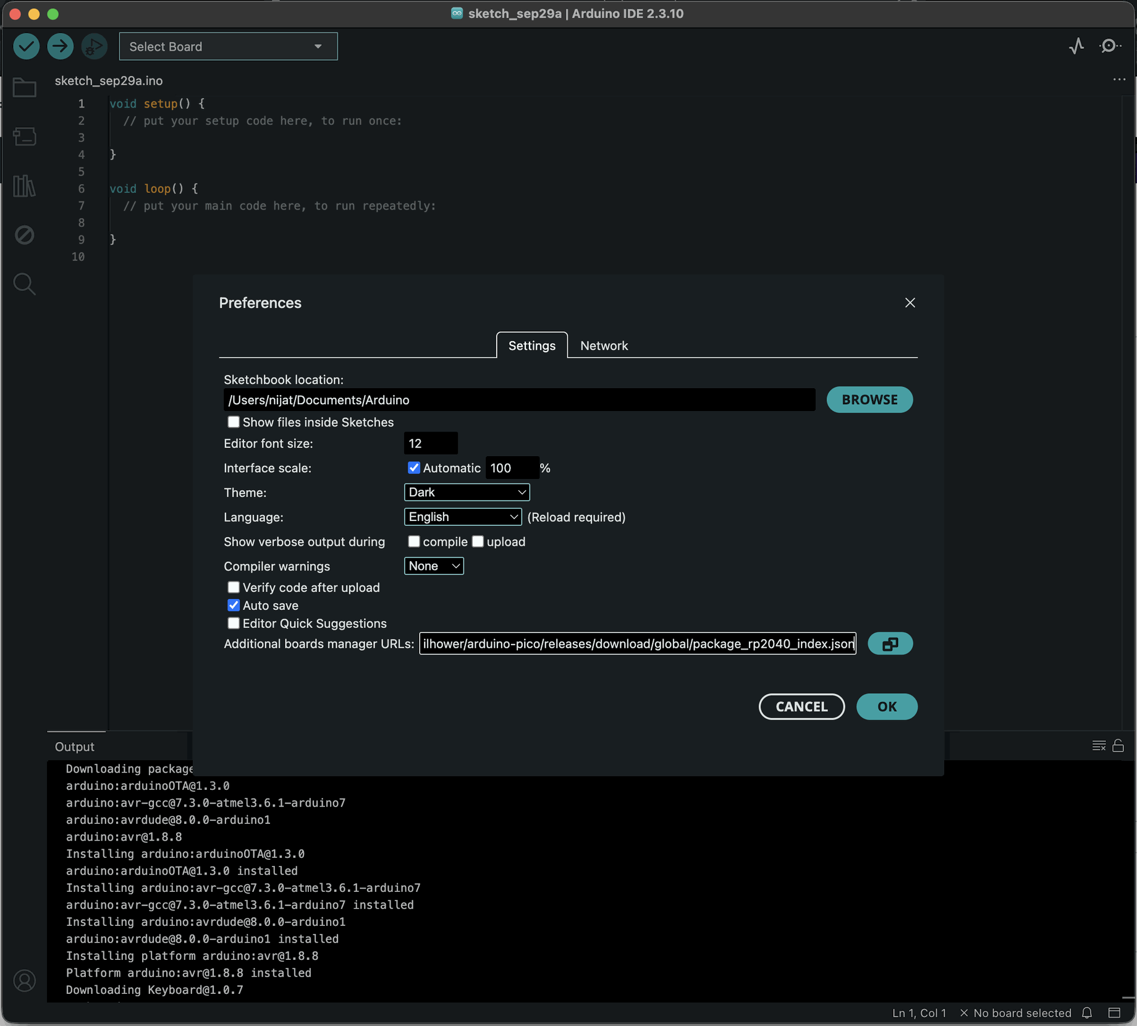
Task: Clear the Output panel
Action: 1099,746
